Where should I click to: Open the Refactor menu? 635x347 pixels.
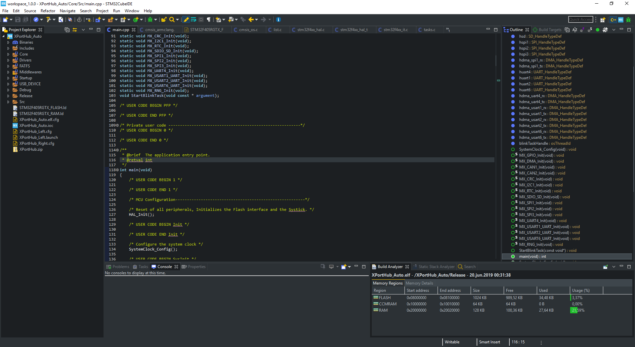(x=48, y=11)
